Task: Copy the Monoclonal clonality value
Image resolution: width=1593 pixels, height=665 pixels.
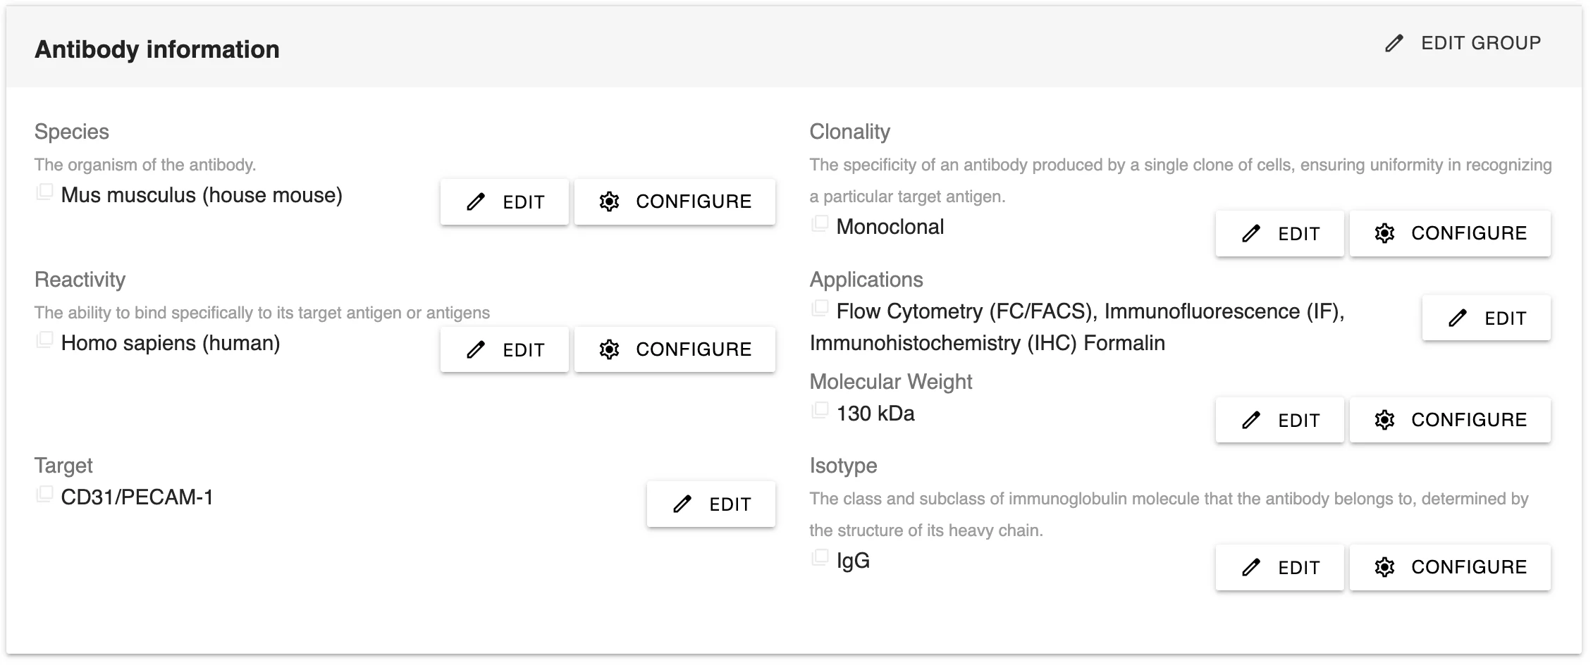Action: 820,224
